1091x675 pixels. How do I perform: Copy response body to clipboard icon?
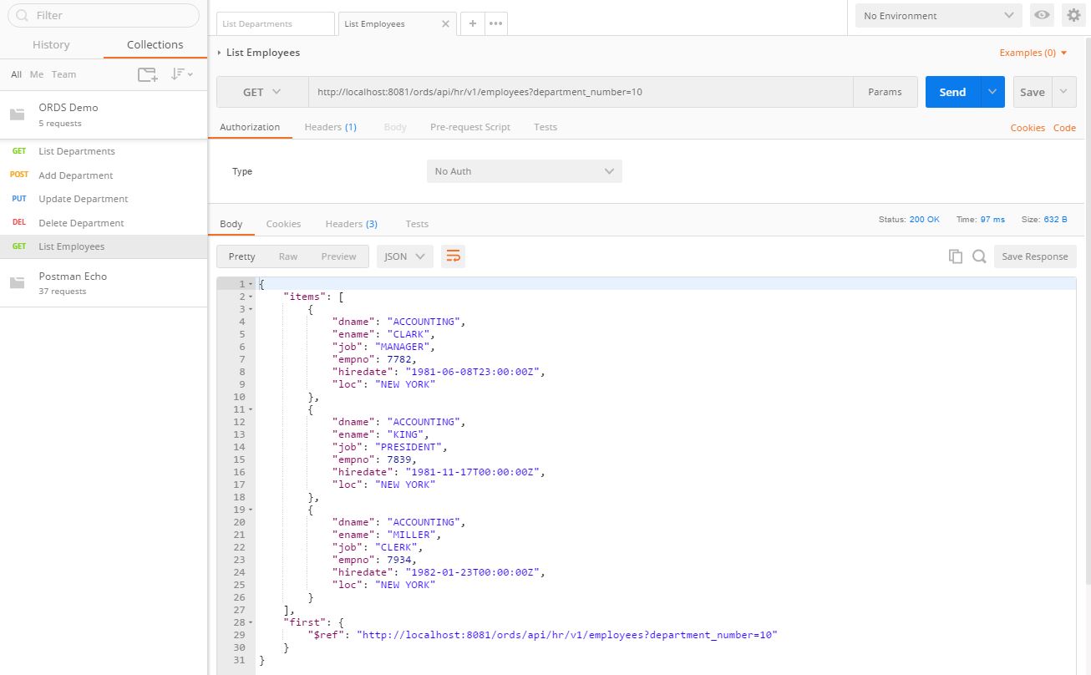click(956, 256)
